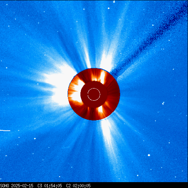Click the horizontal white streak at the left edge

pyautogui.click(x=5, y=130)
